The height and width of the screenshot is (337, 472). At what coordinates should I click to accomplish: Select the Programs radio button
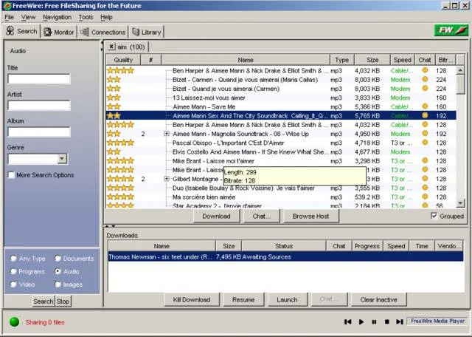click(x=13, y=271)
